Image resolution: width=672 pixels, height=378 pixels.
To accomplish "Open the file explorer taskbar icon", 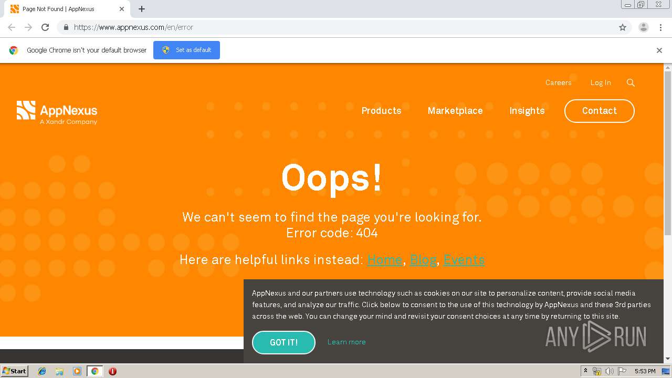I will pyautogui.click(x=59, y=371).
